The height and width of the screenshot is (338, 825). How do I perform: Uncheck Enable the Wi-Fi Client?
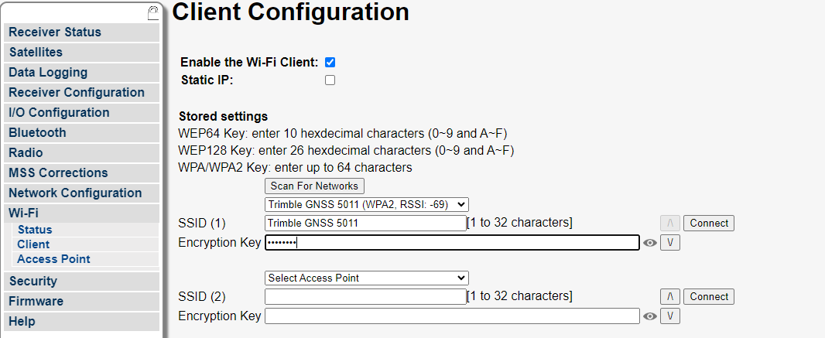[330, 63]
